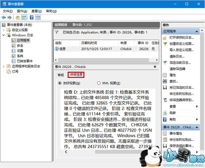Switch to the 常规 tab
This screenshot has width=205, height=168.
61,75
